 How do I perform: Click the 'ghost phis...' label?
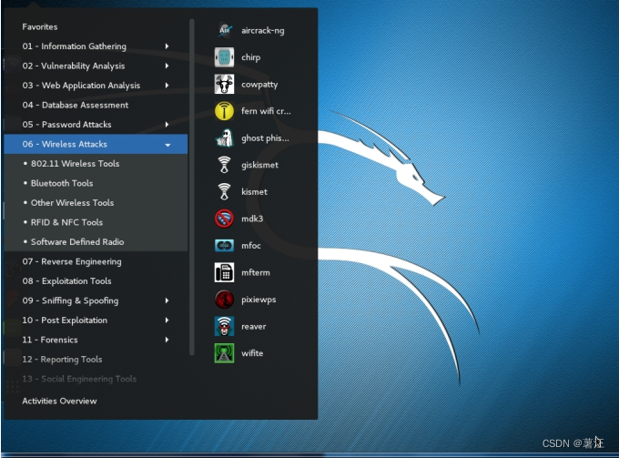[265, 138]
